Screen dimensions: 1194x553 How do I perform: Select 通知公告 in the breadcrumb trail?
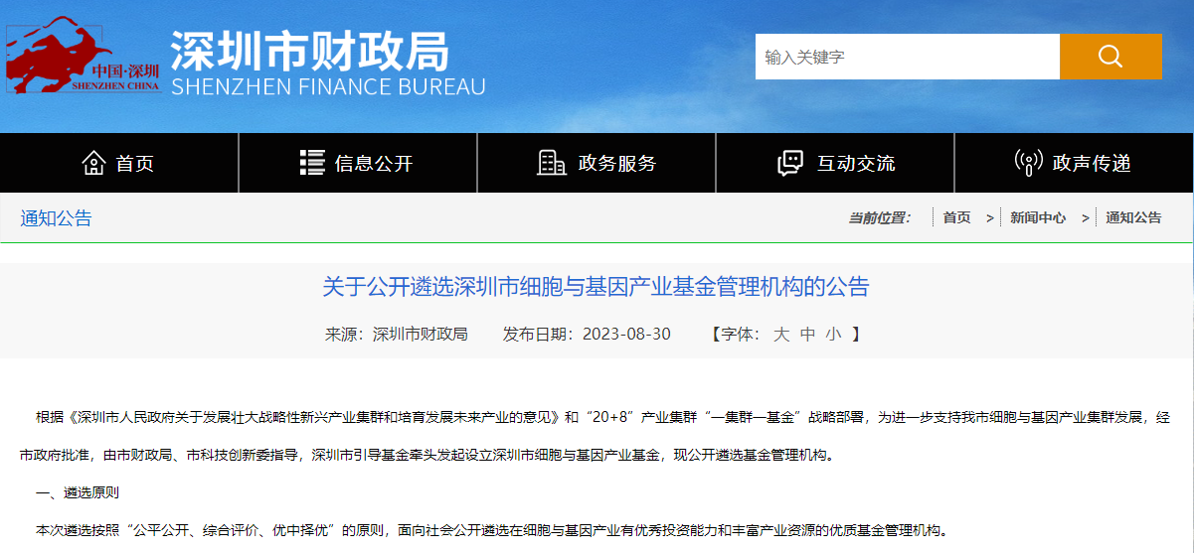point(1133,217)
